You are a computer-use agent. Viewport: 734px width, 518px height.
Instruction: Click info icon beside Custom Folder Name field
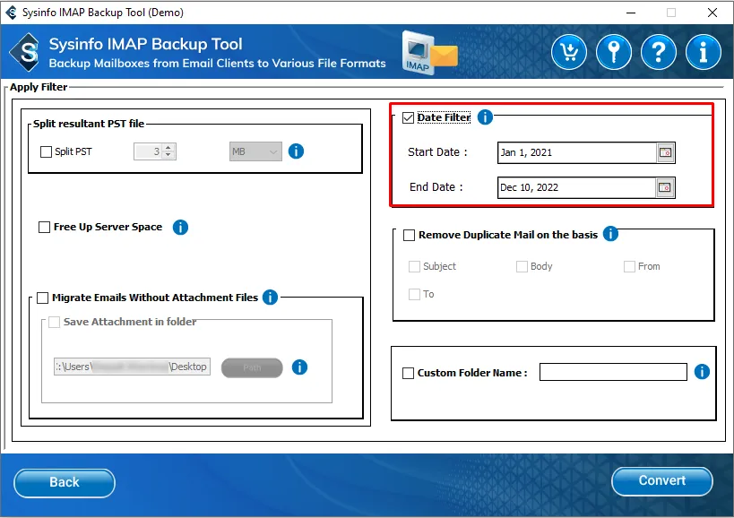702,372
